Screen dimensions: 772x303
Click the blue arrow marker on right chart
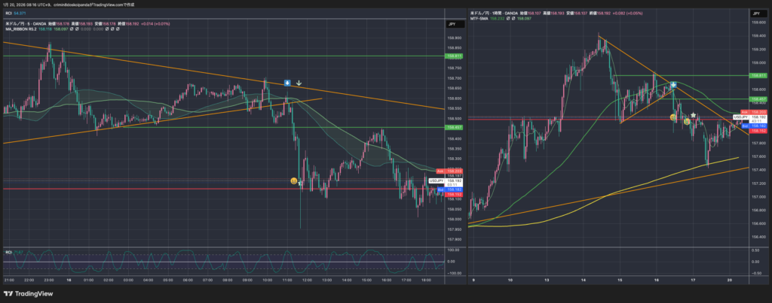[672, 86]
